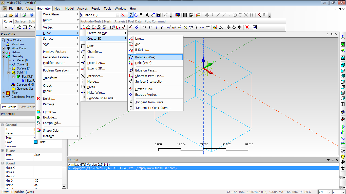Click the Fillet curve toolbar icon
The image size is (346, 194).
(x=158, y=27)
